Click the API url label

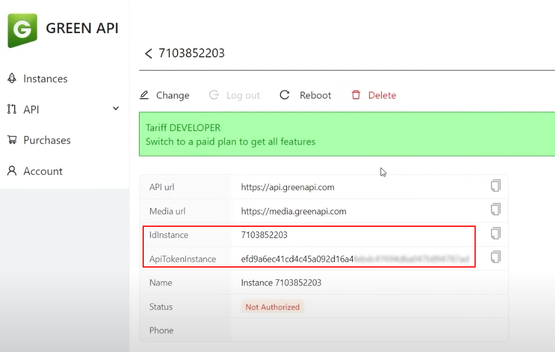tap(162, 187)
